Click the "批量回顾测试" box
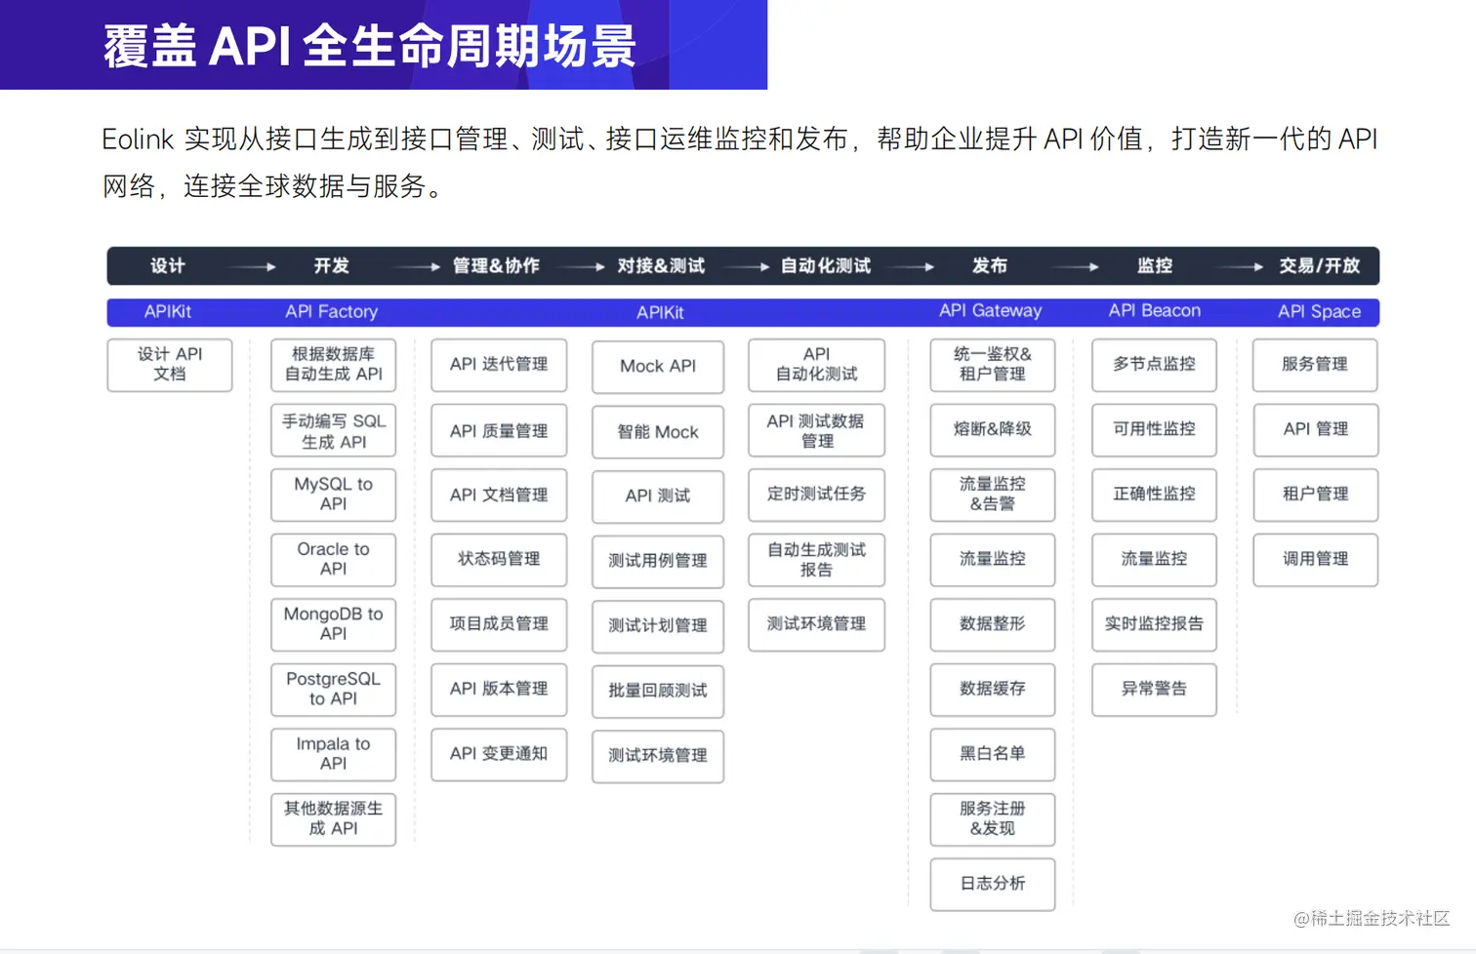Image resolution: width=1476 pixels, height=954 pixels. [x=658, y=692]
